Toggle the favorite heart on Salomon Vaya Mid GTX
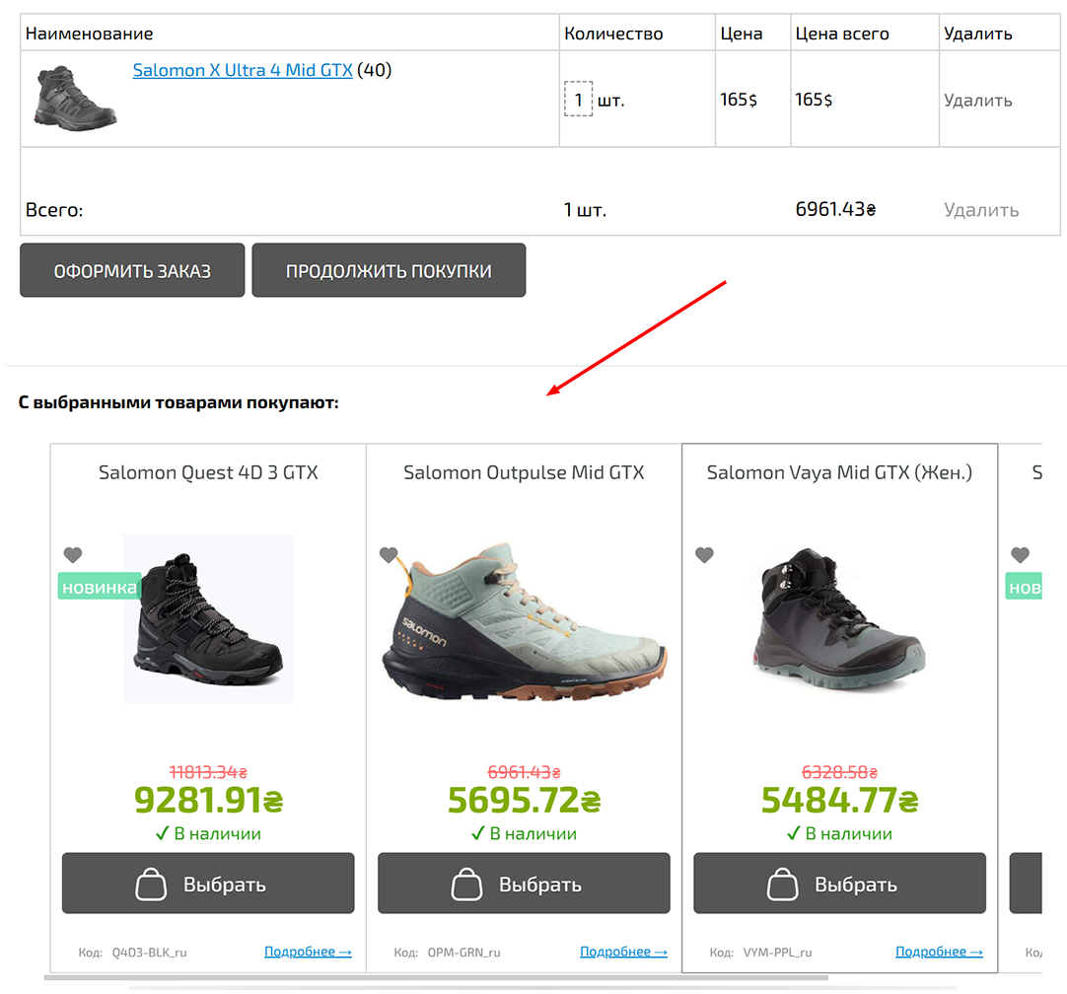 tap(704, 555)
